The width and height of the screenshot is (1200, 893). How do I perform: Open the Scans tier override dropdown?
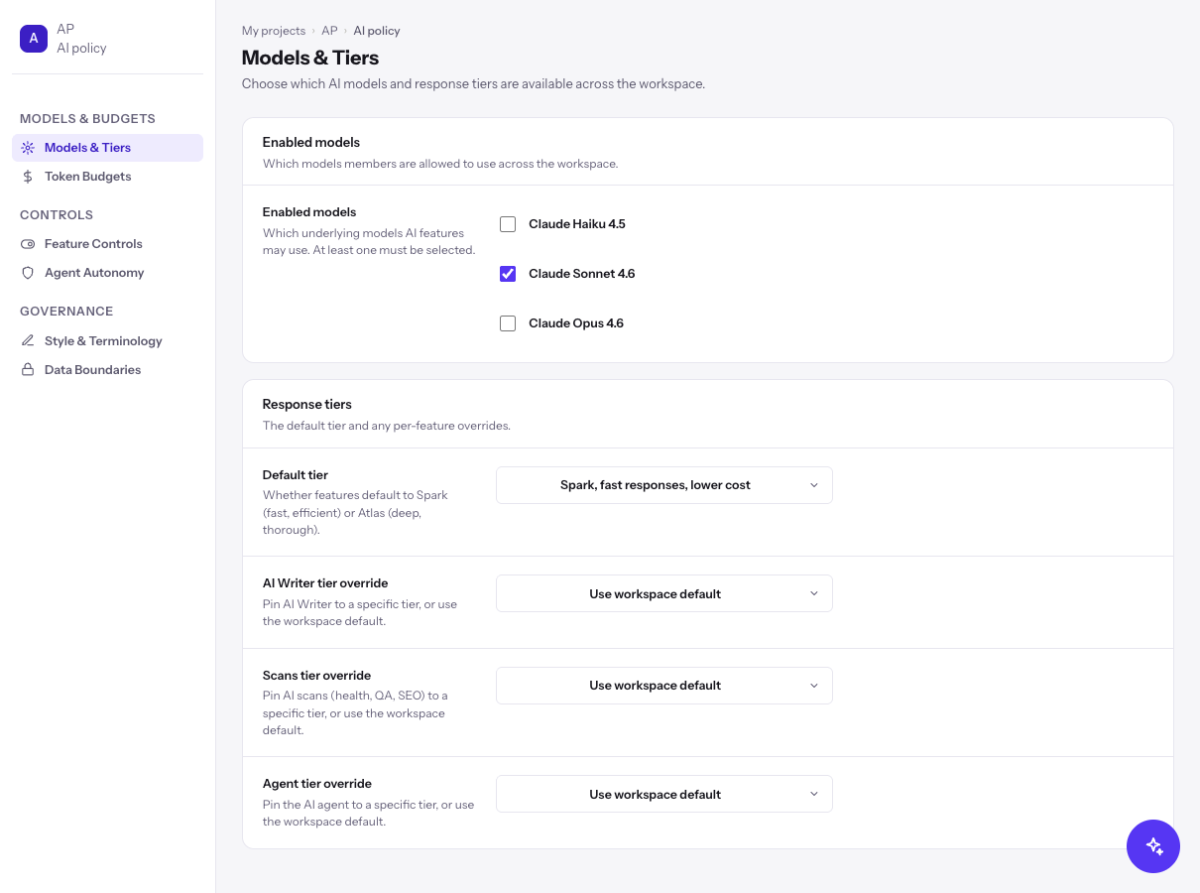click(x=664, y=686)
